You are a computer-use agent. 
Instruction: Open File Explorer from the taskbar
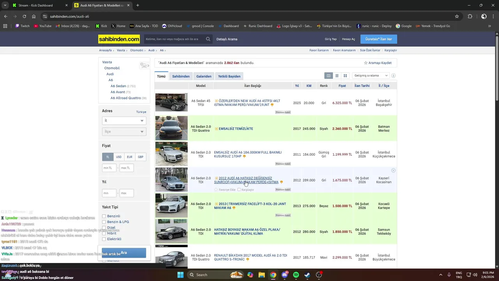tap(262, 275)
